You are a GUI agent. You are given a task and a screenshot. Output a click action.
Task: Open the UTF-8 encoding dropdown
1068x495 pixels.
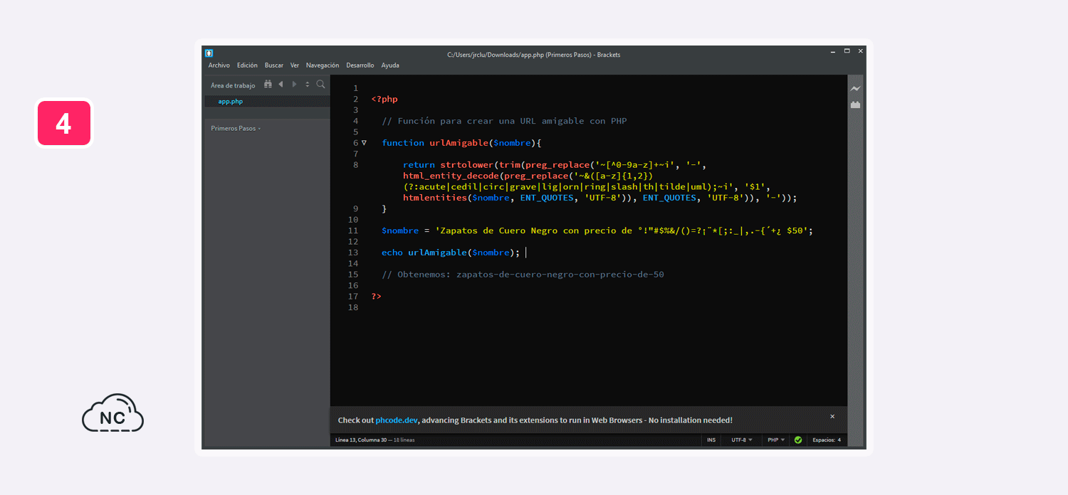click(741, 440)
